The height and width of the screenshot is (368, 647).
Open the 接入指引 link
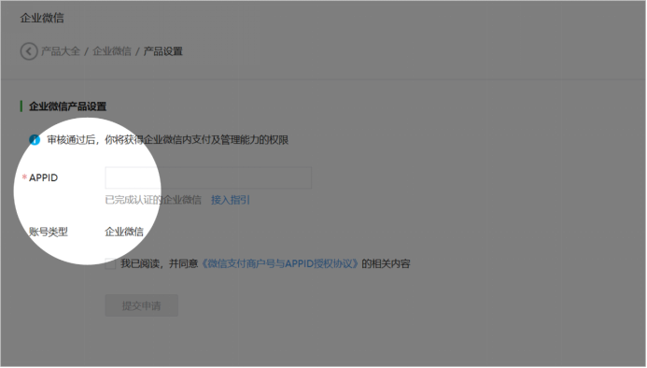(x=231, y=200)
